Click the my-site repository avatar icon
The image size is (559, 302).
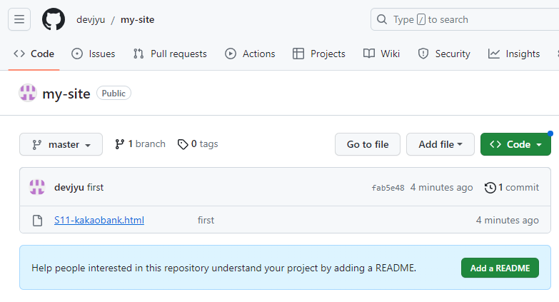(28, 93)
